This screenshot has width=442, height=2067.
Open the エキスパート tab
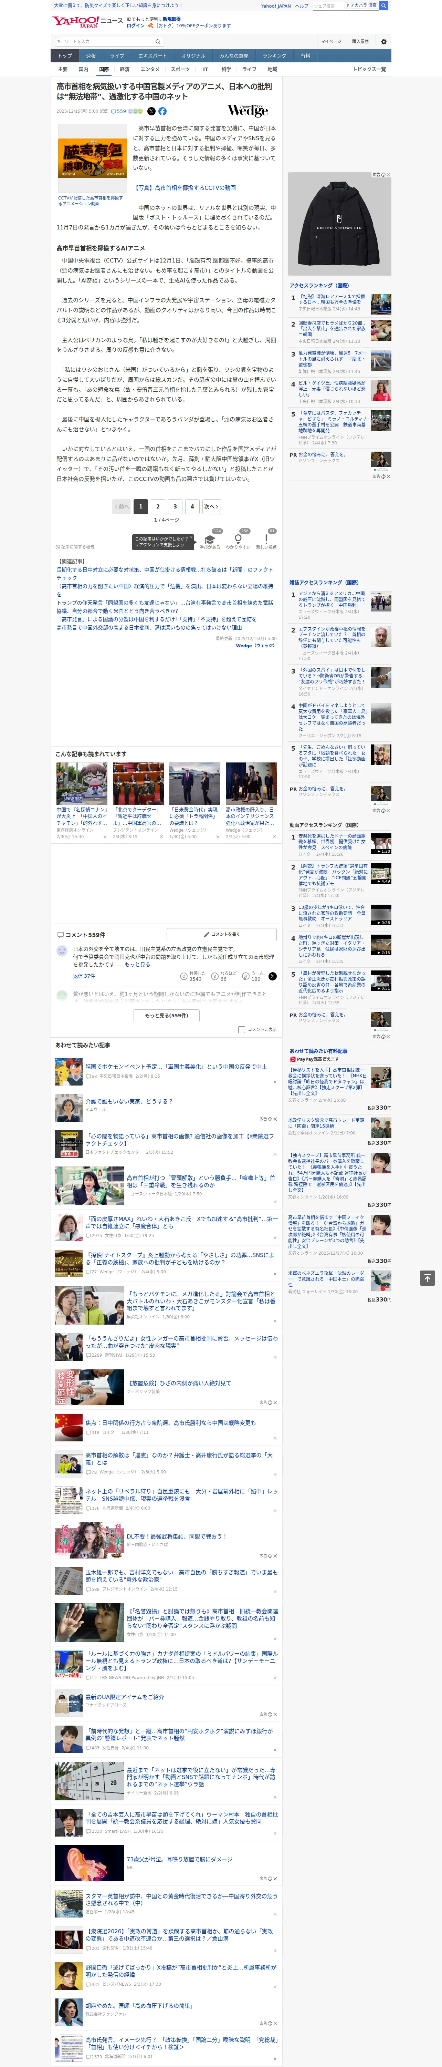pos(152,56)
